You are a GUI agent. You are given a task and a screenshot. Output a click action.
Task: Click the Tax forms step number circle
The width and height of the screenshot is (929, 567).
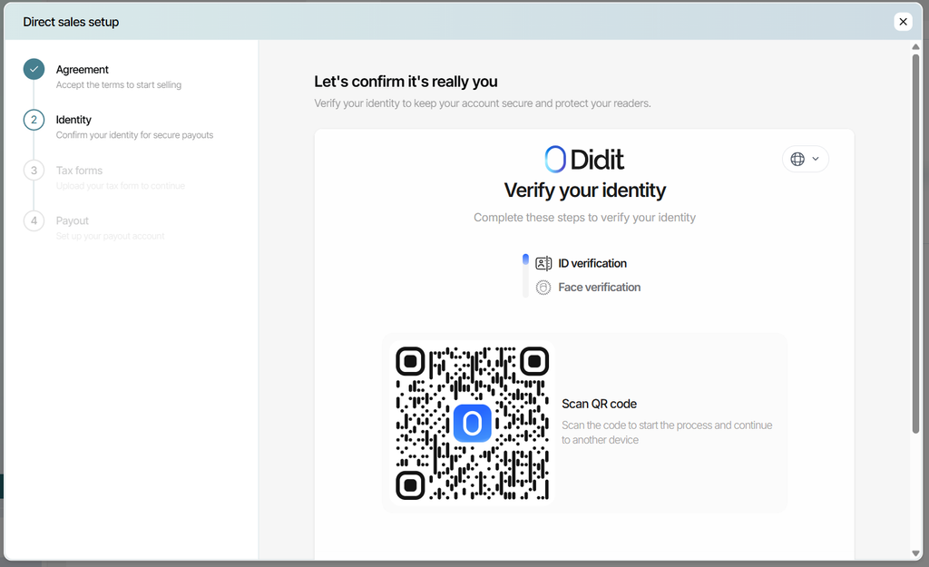34,171
